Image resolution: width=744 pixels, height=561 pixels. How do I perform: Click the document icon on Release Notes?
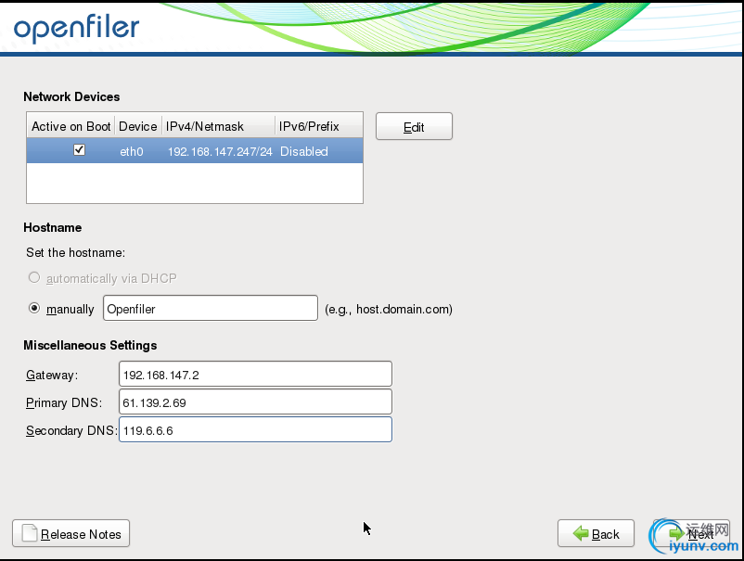click(30, 533)
